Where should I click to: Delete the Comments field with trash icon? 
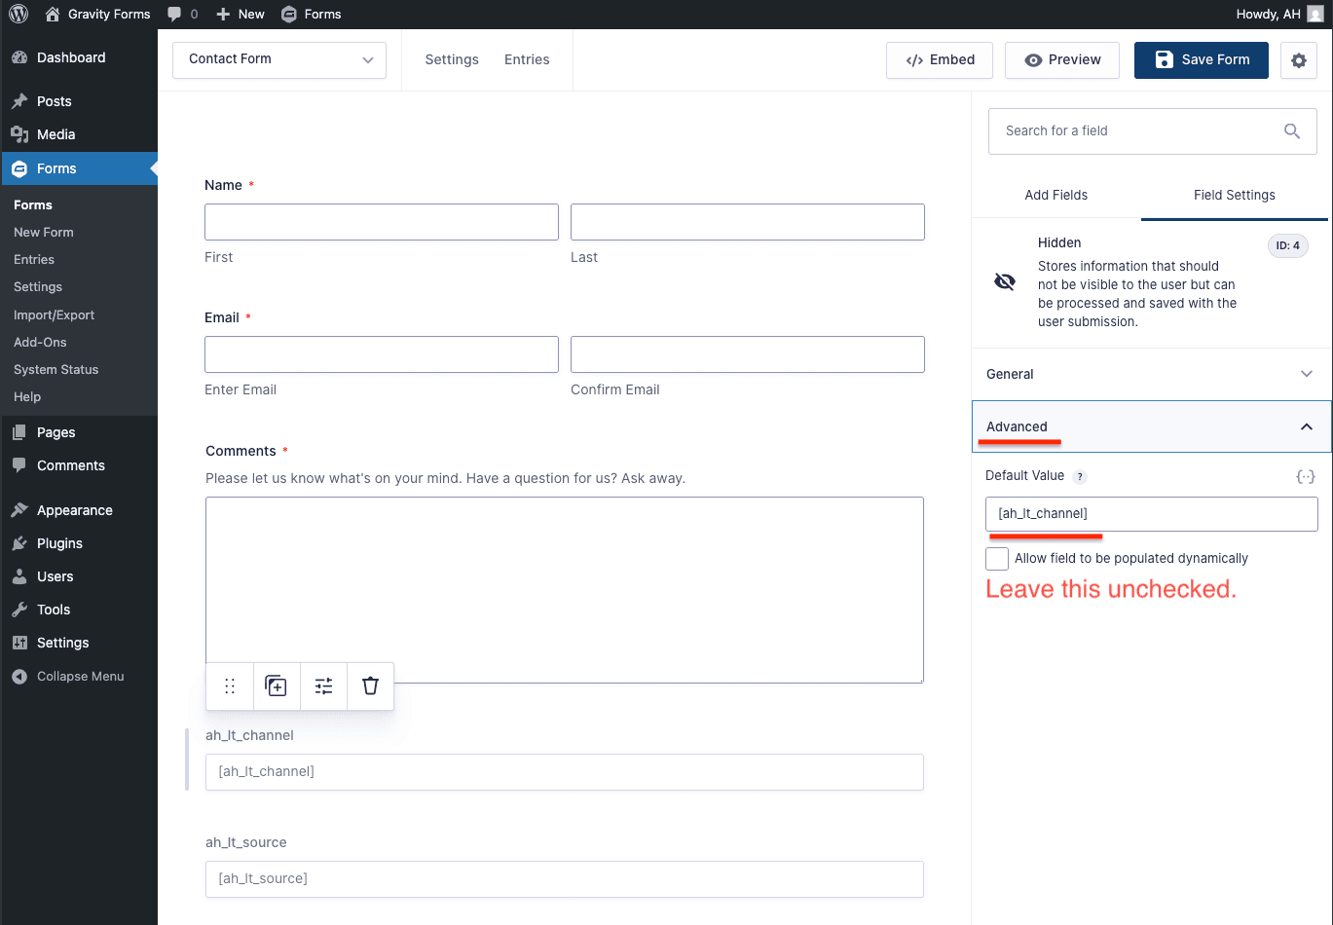[370, 685]
